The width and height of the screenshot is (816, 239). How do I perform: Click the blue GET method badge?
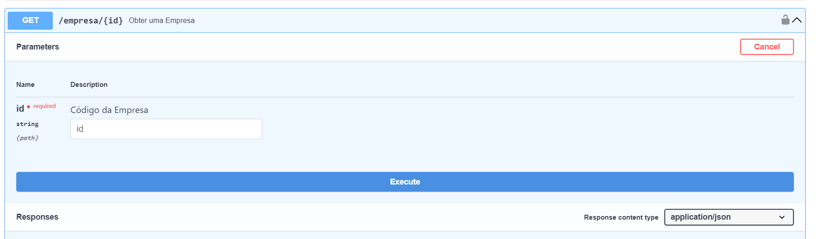point(30,20)
